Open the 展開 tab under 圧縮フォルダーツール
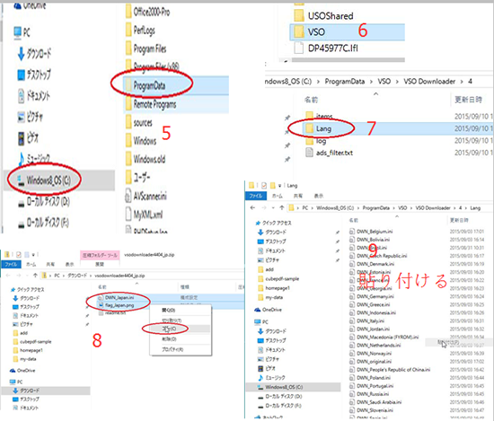 pyautogui.click(x=100, y=264)
